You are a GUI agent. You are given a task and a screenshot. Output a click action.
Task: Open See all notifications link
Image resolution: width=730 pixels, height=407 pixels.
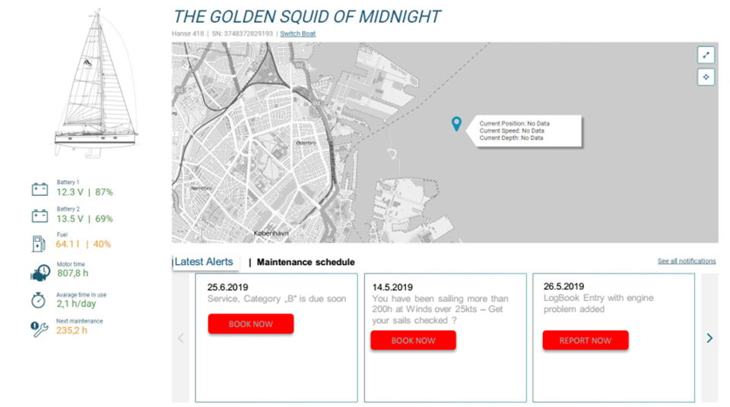click(687, 261)
